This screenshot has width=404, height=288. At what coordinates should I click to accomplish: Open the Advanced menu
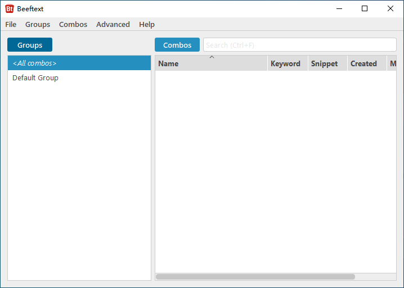(113, 24)
